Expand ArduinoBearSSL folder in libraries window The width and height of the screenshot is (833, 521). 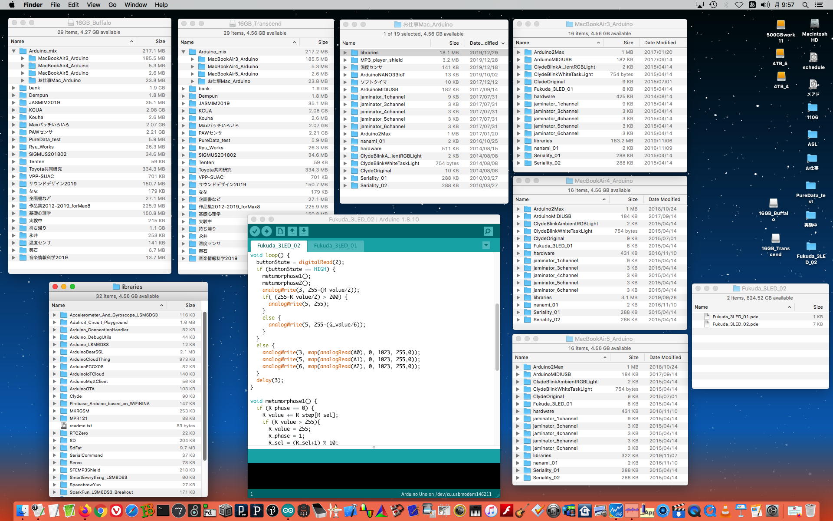54,352
